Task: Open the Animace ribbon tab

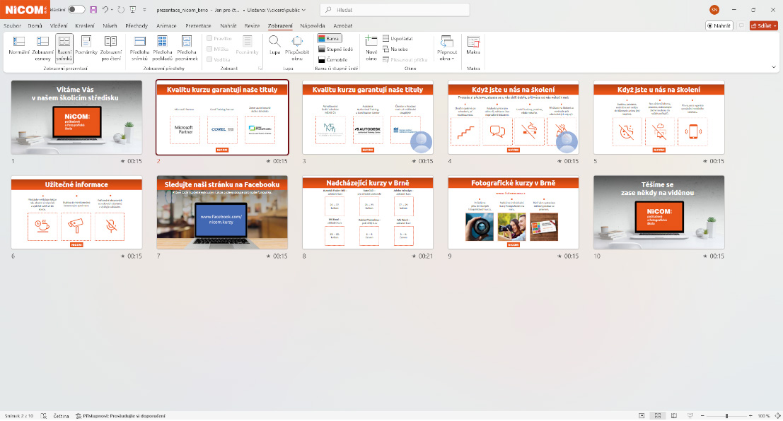Action: [x=167, y=25]
